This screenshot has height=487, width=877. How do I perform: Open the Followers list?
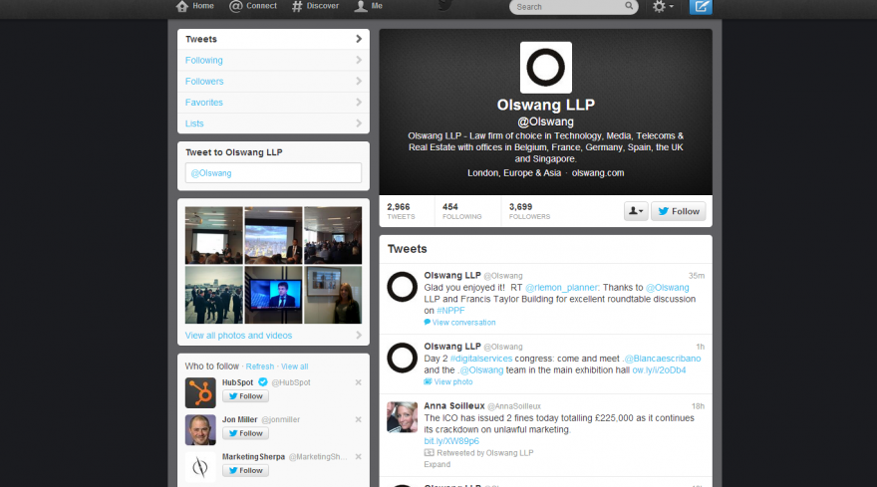pos(273,82)
